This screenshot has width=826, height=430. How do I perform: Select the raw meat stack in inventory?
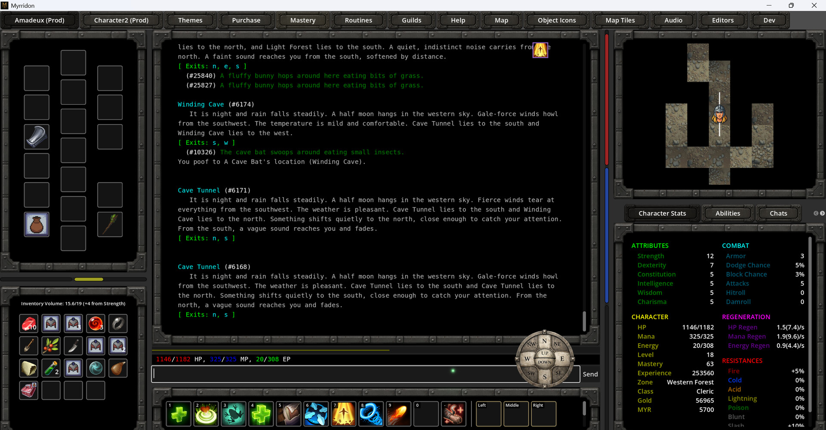coord(29,323)
